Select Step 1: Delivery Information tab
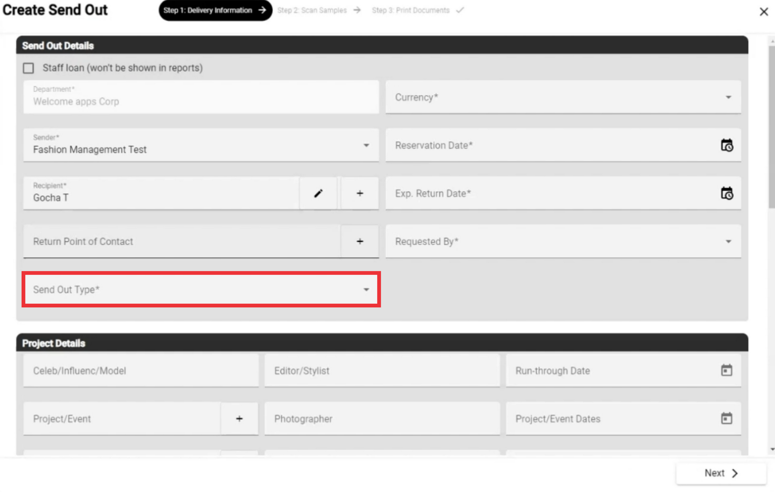This screenshot has height=492, width=775. point(215,10)
